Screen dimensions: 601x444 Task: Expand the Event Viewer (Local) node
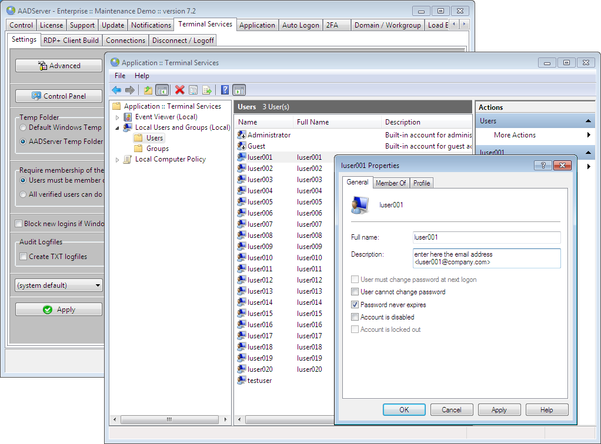(117, 117)
